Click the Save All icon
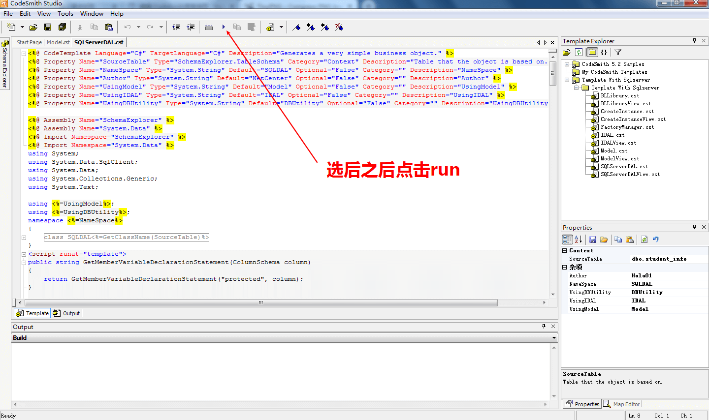This screenshot has height=420, width=709. (x=62, y=27)
